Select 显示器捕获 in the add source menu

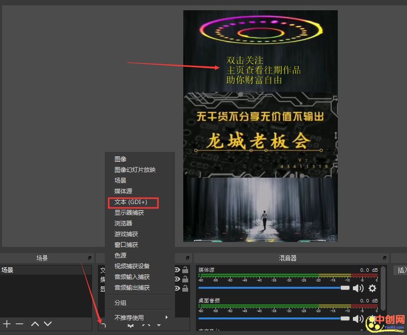tap(129, 213)
